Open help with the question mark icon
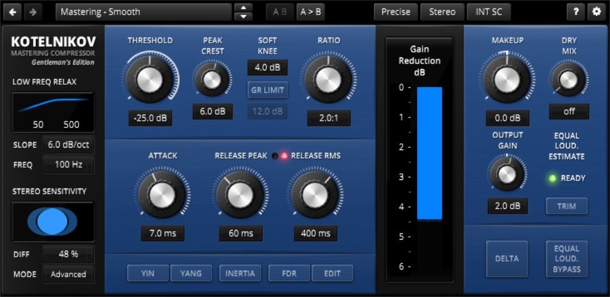Viewport: 610px width, 297px height. pyautogui.click(x=576, y=12)
